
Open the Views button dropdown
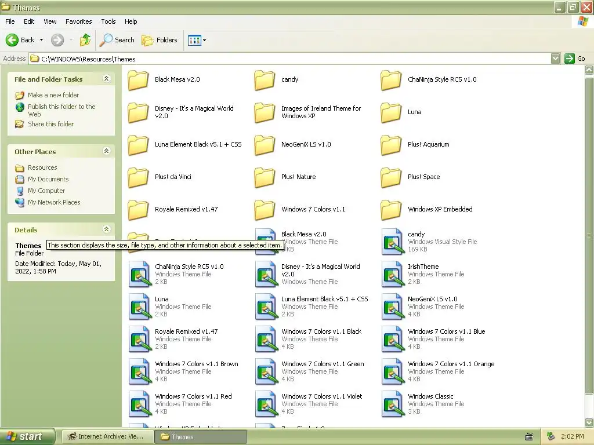(205, 40)
